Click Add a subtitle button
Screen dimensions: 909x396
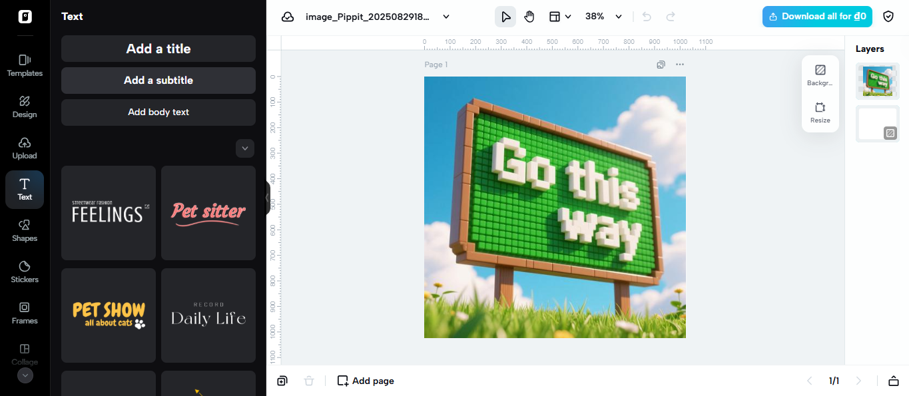[x=158, y=81]
